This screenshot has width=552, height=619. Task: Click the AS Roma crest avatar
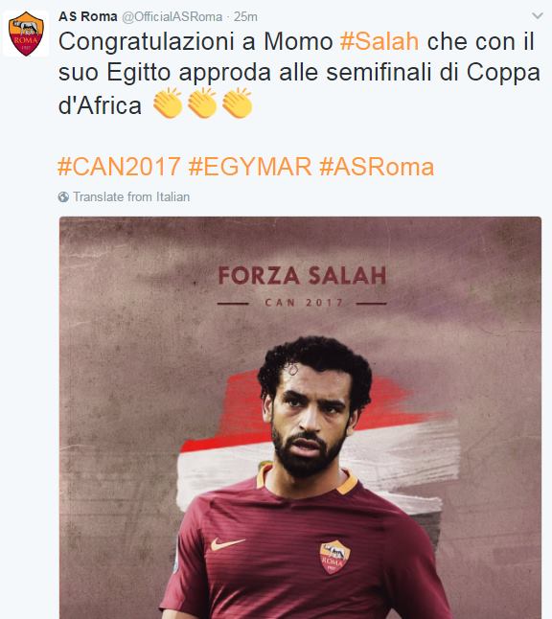[26, 34]
